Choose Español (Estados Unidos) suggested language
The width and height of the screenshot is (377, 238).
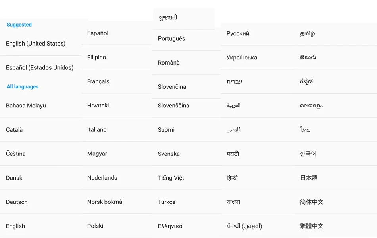point(40,68)
